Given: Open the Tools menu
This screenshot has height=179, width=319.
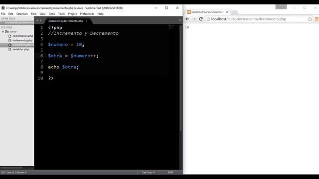Looking at the screenshot, I should 61,14.
